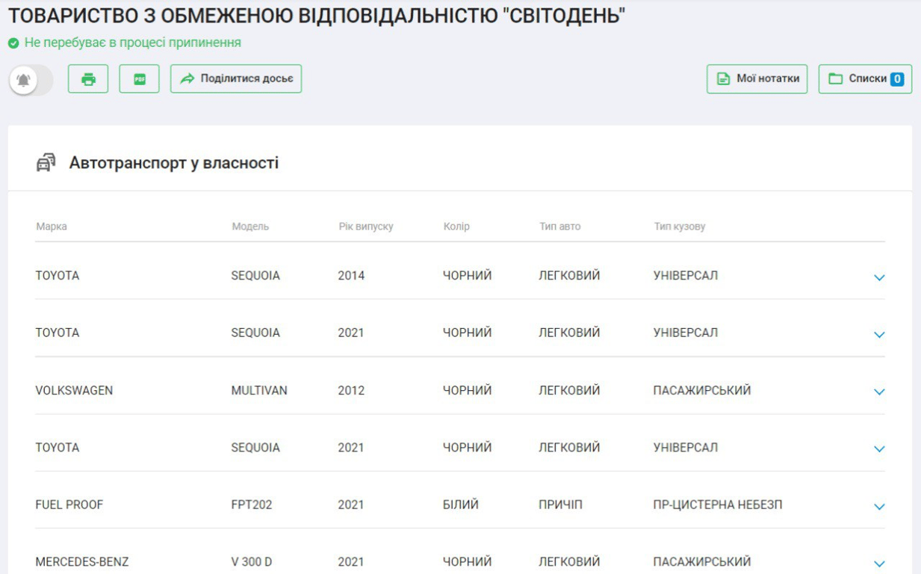Image resolution: width=921 pixels, height=574 pixels.
Task: Expand the Toyota Sequoia 2014 row
Action: [879, 277]
